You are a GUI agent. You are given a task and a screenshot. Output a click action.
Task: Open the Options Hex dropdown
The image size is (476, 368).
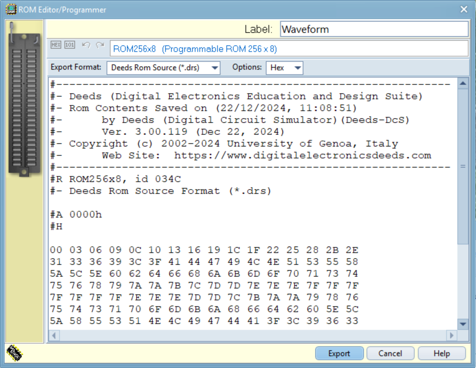click(284, 67)
